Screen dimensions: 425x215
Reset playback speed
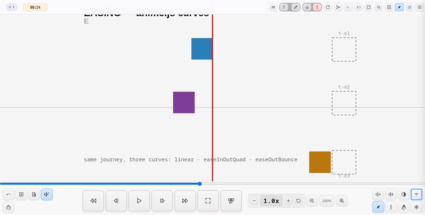tap(298, 201)
